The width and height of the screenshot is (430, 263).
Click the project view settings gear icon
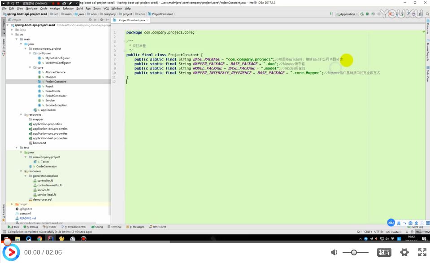[x=102, y=20]
